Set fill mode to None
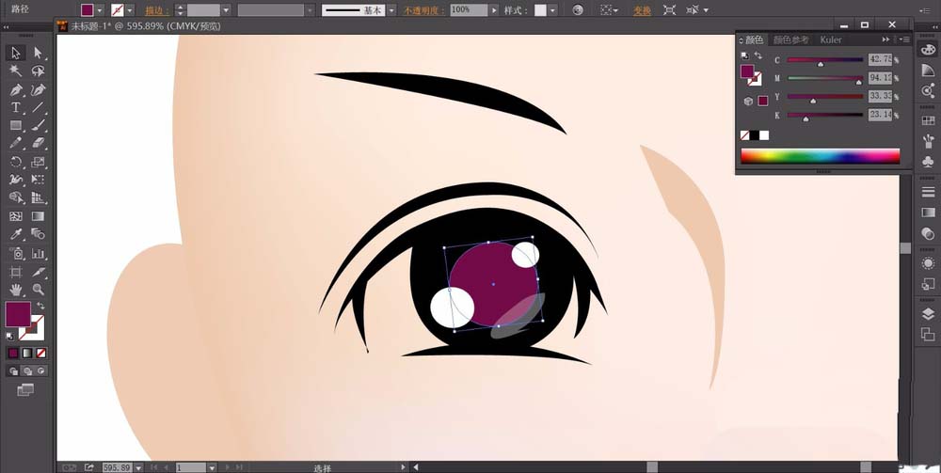Viewport: 941px width, 473px height. 40,354
